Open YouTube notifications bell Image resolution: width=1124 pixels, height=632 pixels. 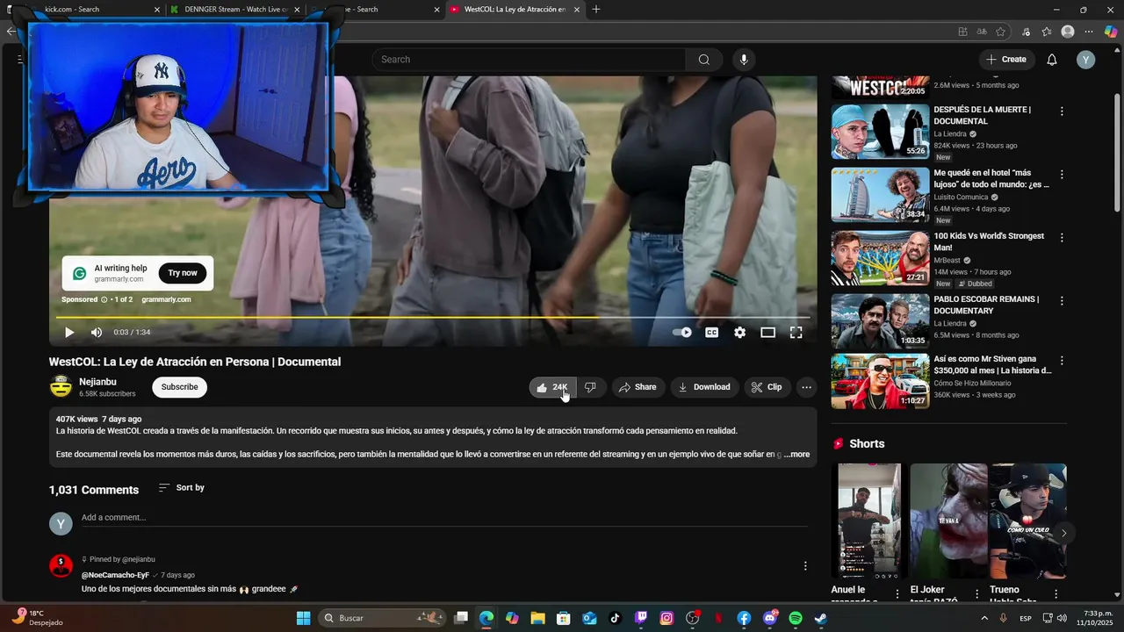coord(1052,60)
